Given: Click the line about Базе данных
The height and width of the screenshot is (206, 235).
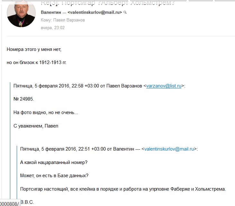Looking at the screenshot, I should (x=54, y=176).
